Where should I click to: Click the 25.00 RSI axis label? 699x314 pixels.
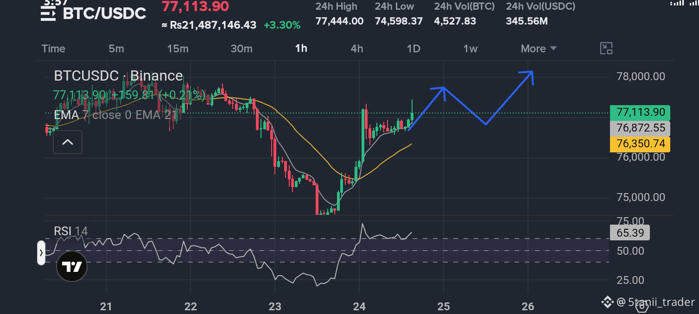pyautogui.click(x=630, y=280)
